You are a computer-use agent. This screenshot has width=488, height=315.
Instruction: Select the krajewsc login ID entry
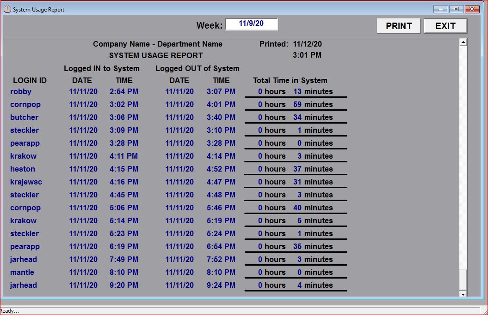(26, 182)
